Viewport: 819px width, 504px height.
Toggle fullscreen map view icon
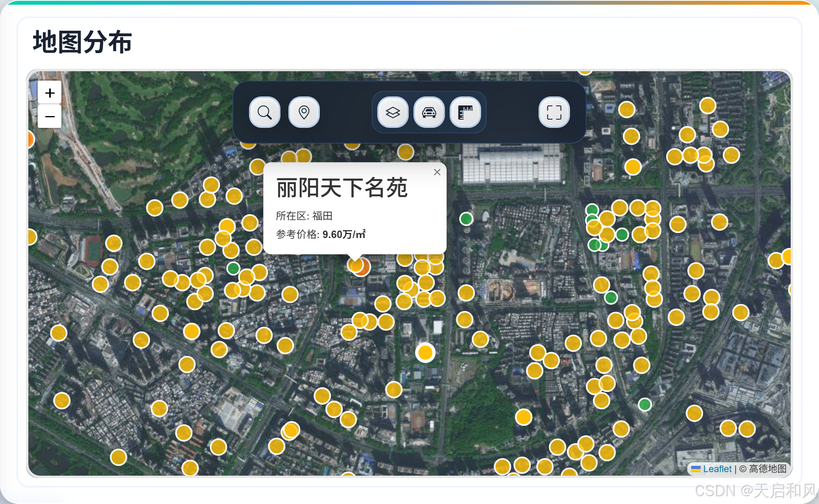(554, 112)
